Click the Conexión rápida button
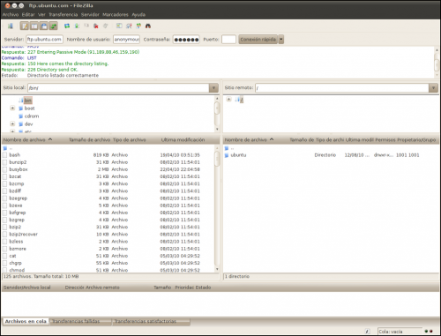 (258, 39)
